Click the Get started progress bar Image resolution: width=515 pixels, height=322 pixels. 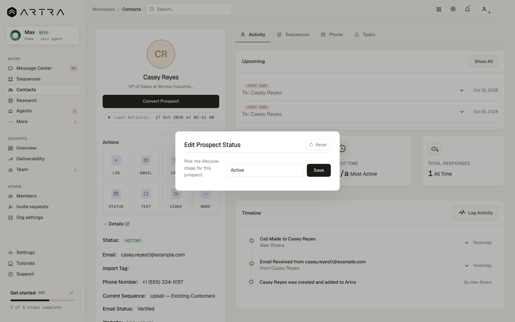click(x=43, y=300)
